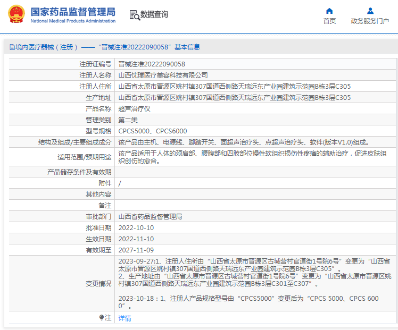Click the 数据查询 magnifier document icon
The width and height of the screenshot is (398, 330).
[x=134, y=15]
